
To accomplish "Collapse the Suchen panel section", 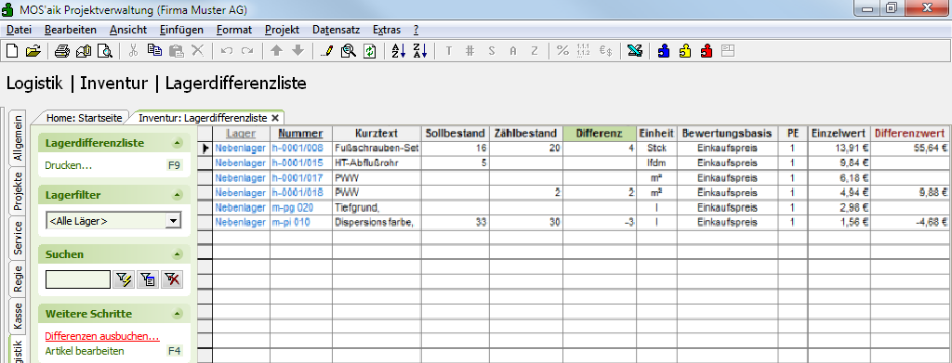I will 177,254.
